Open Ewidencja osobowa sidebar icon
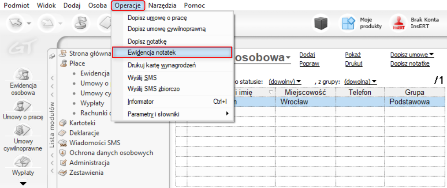 (23, 74)
